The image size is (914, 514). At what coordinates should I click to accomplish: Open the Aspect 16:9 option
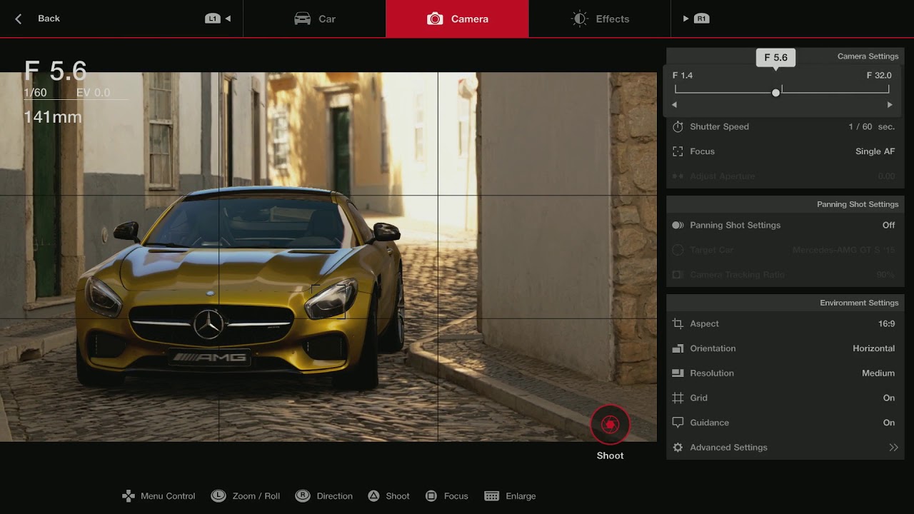pyautogui.click(x=886, y=323)
